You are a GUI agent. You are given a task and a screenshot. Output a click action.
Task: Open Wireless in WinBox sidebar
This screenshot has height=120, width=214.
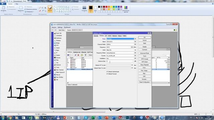click(58, 41)
